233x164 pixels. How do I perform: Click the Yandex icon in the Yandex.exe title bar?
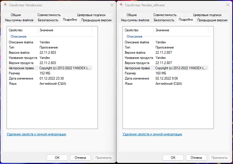[5, 5]
